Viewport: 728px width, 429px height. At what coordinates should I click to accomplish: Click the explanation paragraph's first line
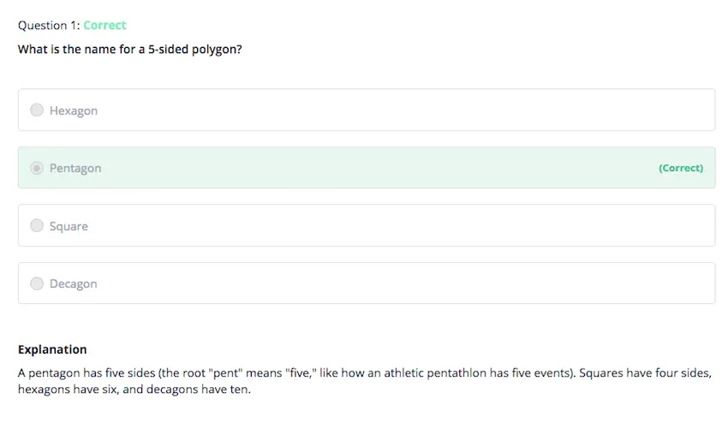[364, 373]
